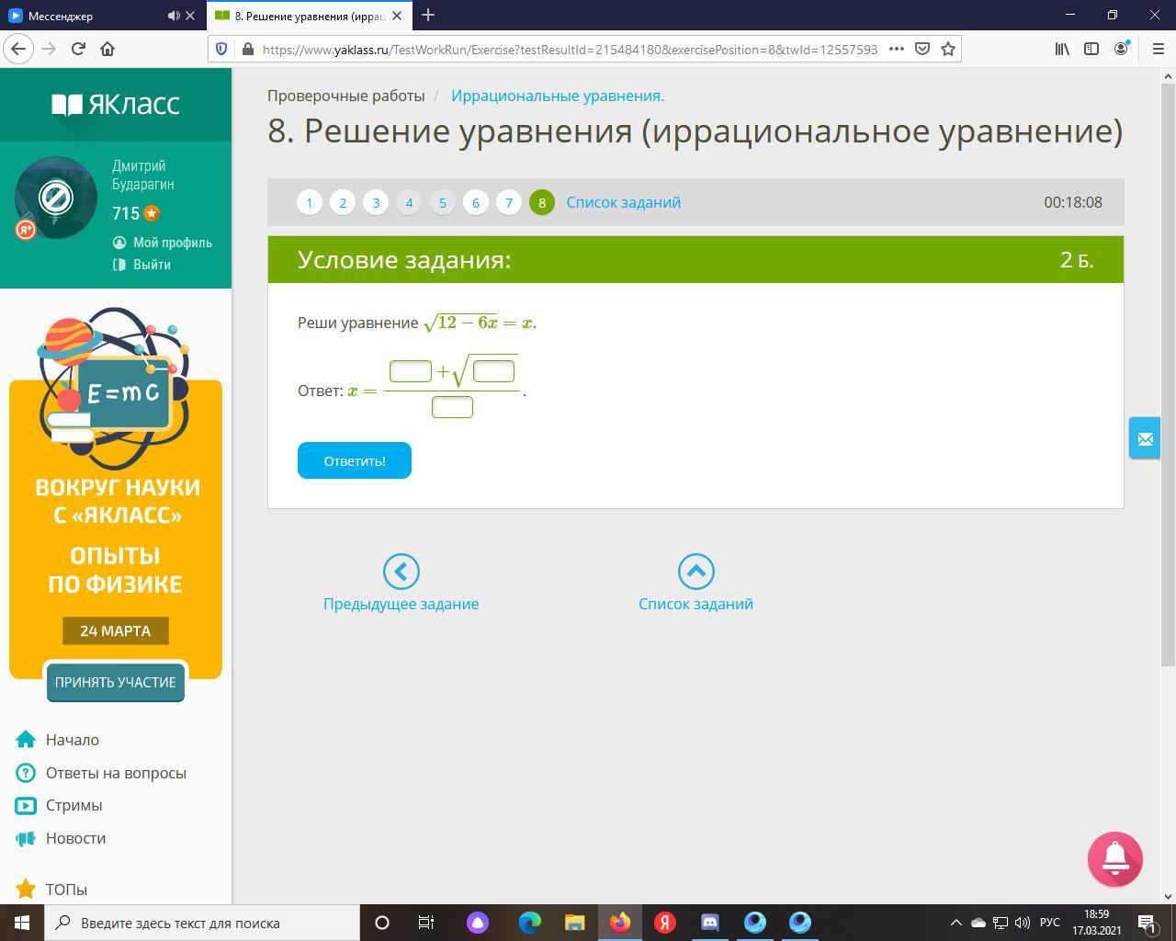This screenshot has width=1176, height=941.
Task: Open Начало in the sidebar
Action: click(73, 740)
